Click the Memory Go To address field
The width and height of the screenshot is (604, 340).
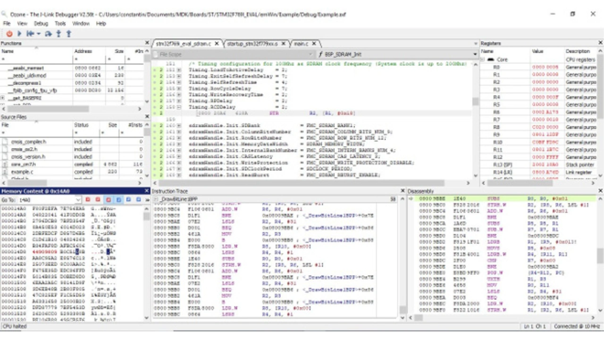click(48, 200)
